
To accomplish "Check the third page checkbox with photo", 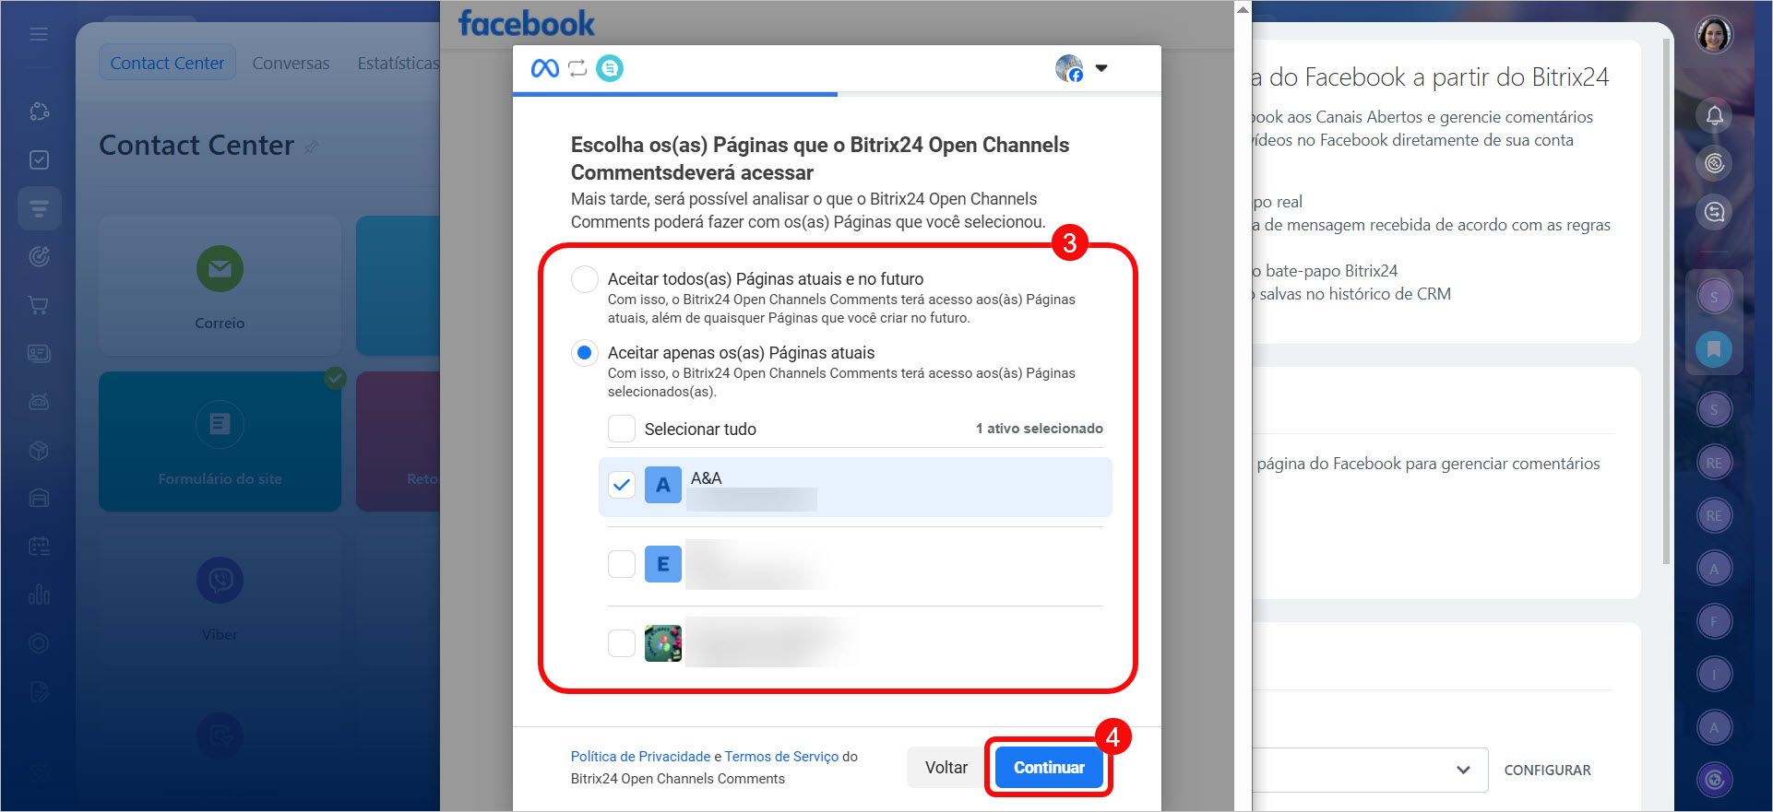I will click(622, 643).
